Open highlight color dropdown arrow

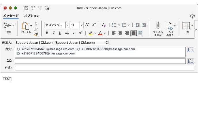pyautogui.click(x=95, y=33)
